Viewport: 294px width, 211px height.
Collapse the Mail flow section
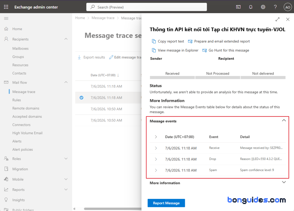[66, 82]
